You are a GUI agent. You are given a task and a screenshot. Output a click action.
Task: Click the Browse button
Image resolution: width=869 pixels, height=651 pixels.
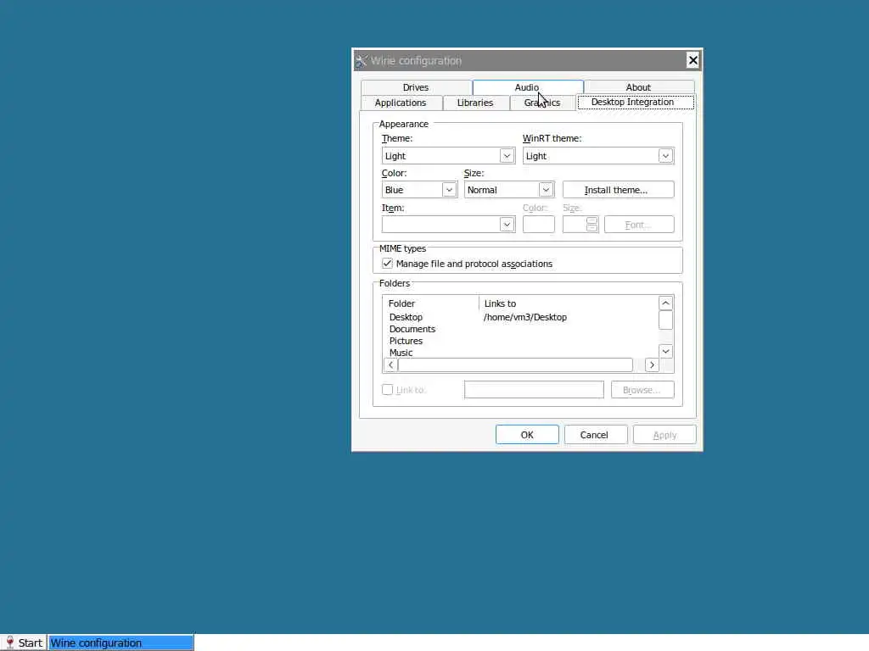click(642, 390)
